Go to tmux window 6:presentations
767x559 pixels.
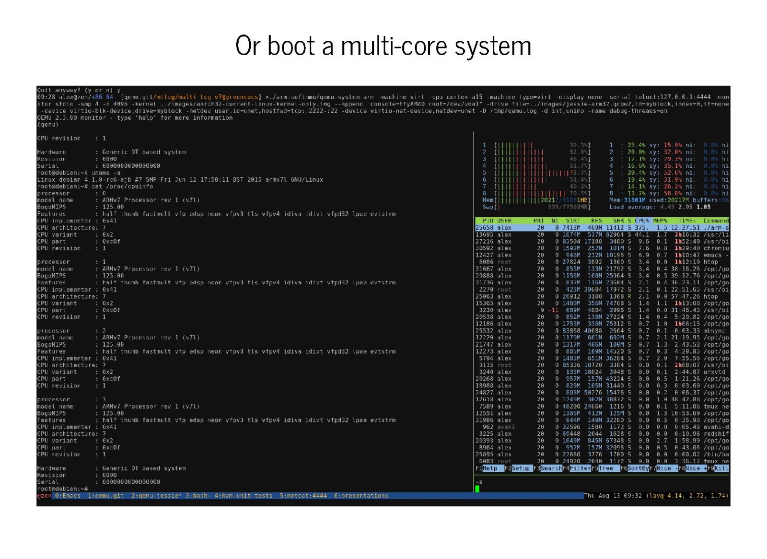click(x=361, y=496)
